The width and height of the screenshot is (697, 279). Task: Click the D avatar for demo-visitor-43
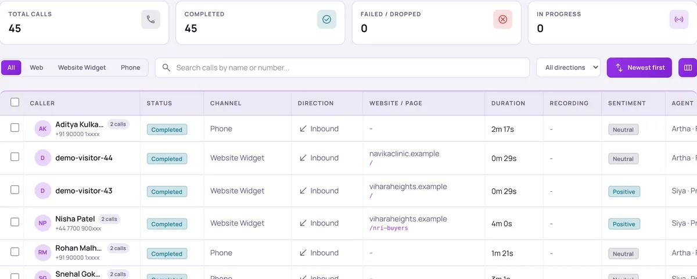43,191
